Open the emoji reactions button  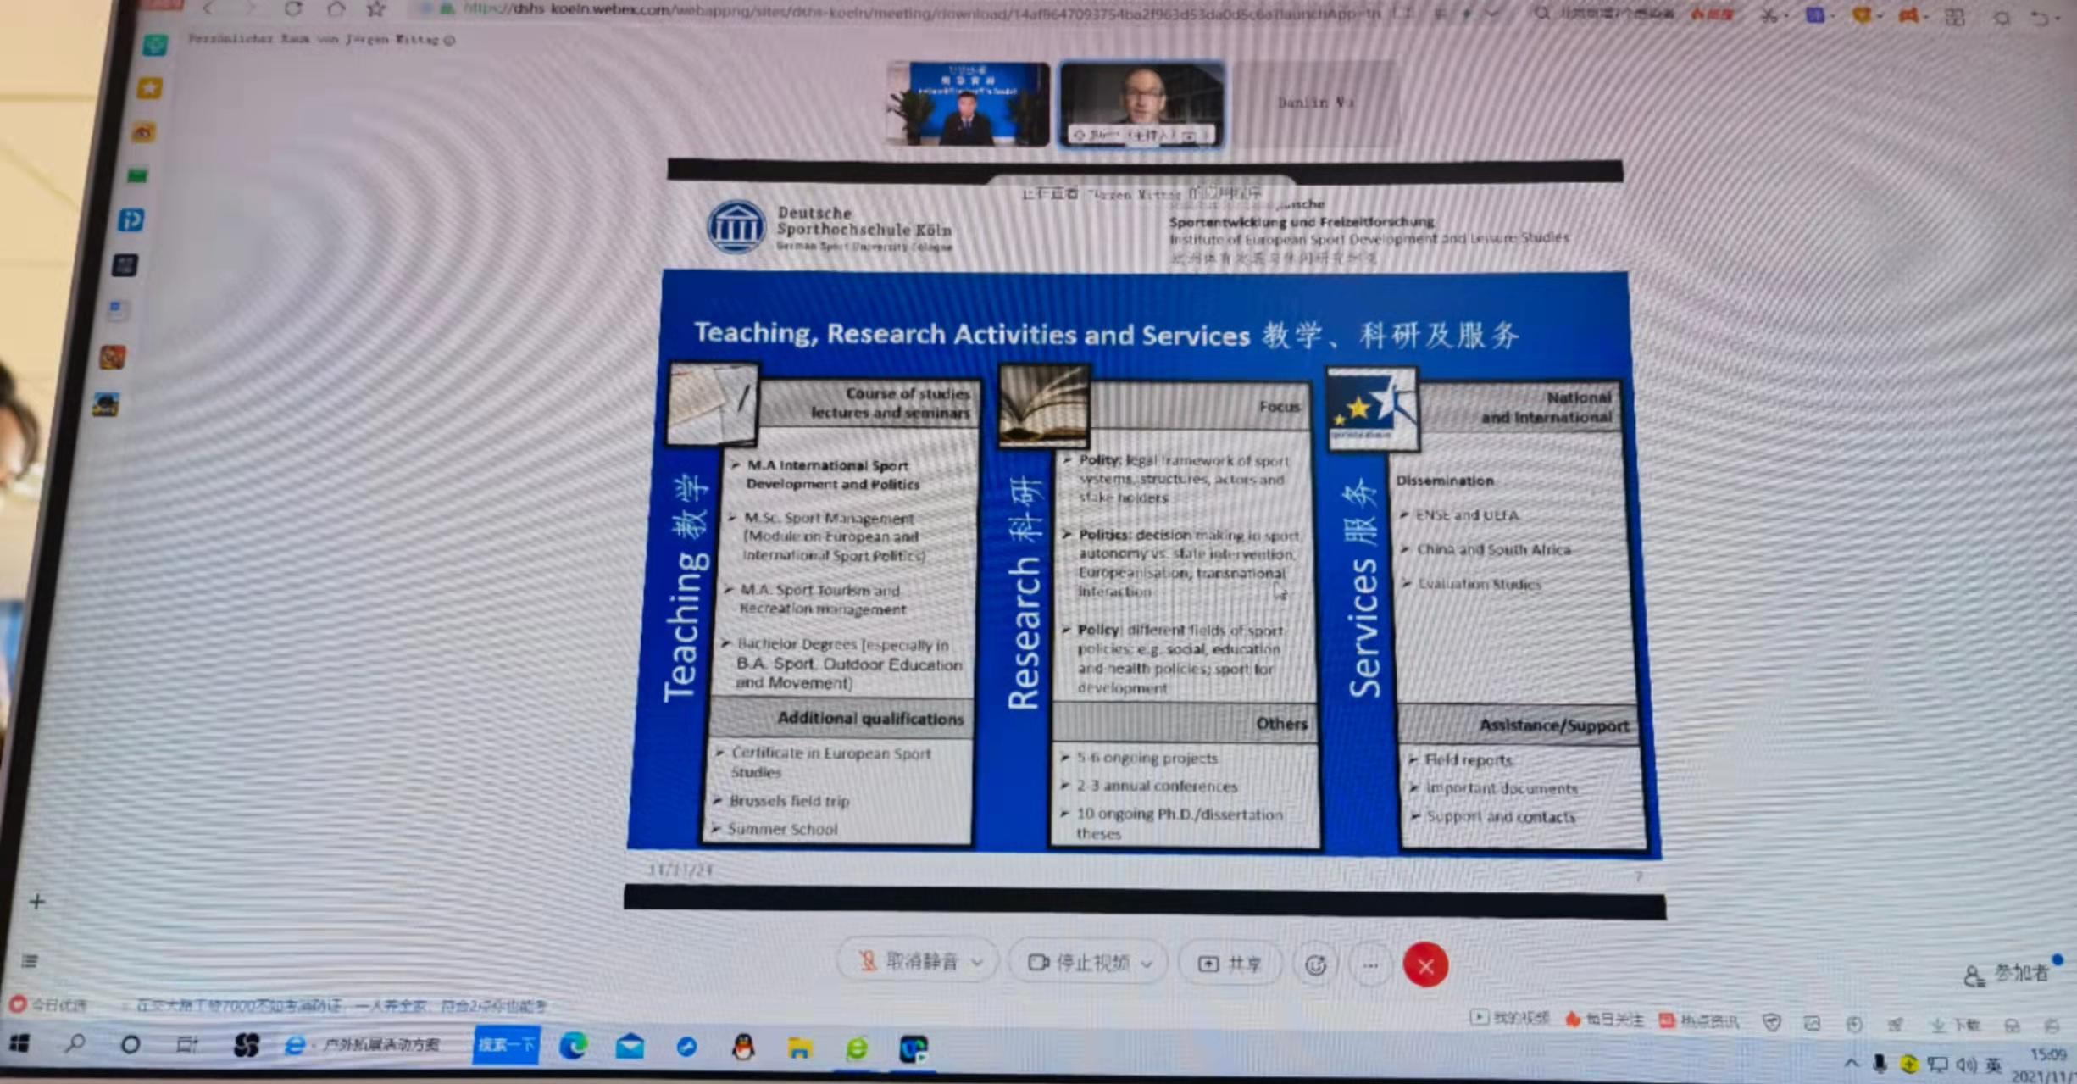pos(1315,964)
